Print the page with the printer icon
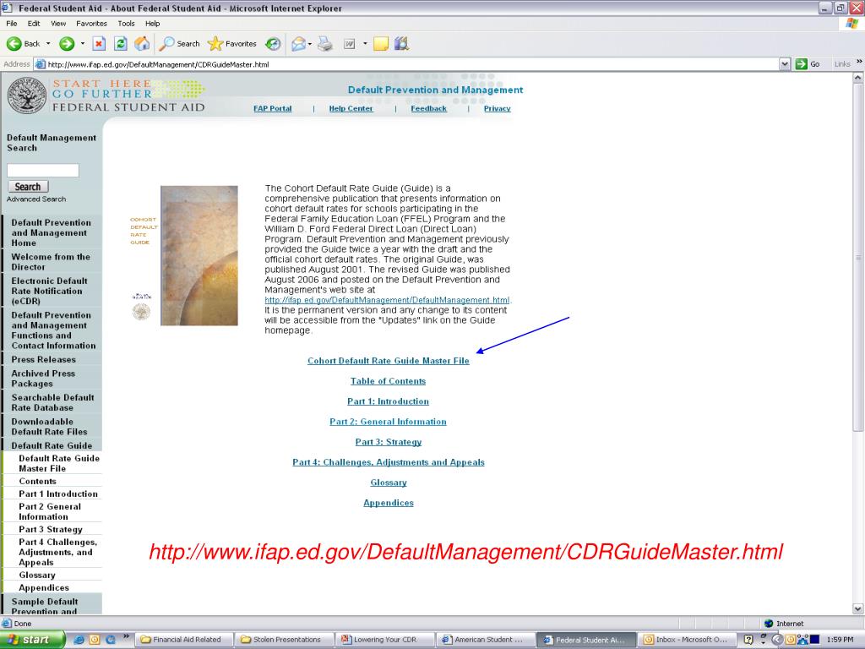Screen dimensions: 865x649 click(x=325, y=44)
